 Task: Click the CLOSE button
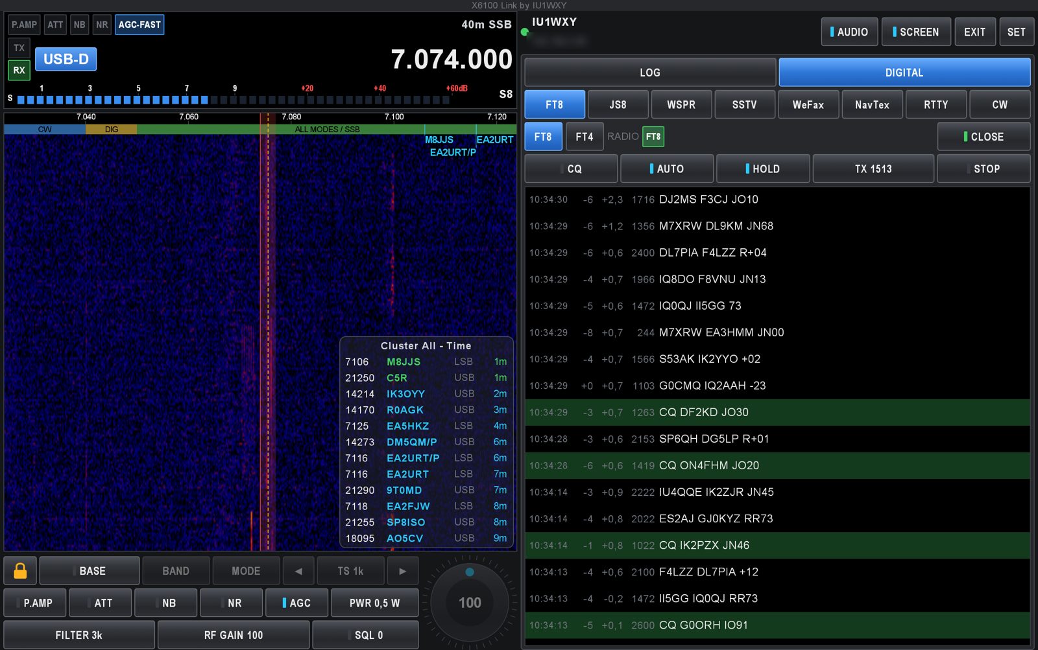point(984,137)
